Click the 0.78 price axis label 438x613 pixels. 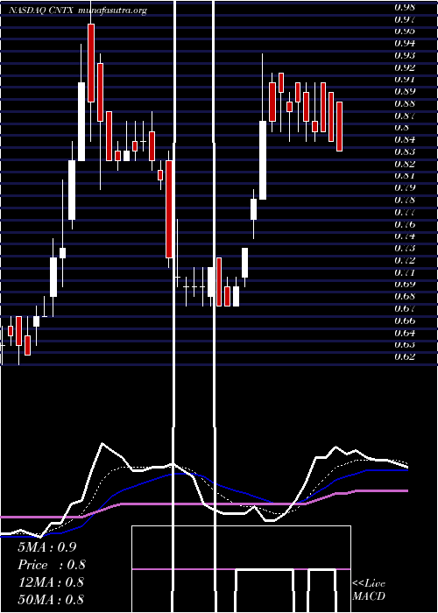tap(405, 201)
